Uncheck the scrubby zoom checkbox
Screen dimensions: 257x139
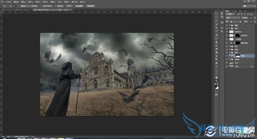pos(56,6)
